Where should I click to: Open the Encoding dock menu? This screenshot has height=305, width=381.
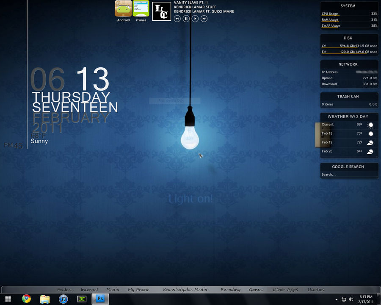click(231, 289)
